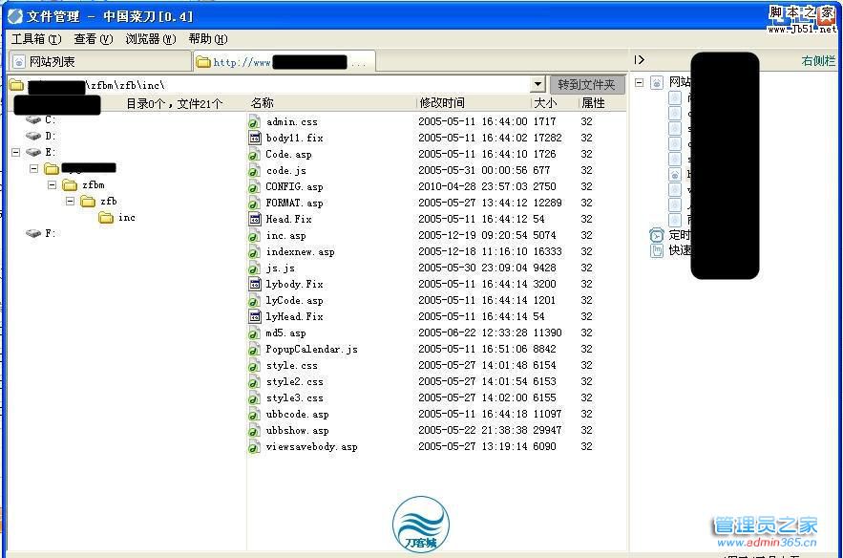Screen dimensions: 843x558
Task: Collapse the right sidebar with arrow toggle
Action: pyautogui.click(x=640, y=60)
